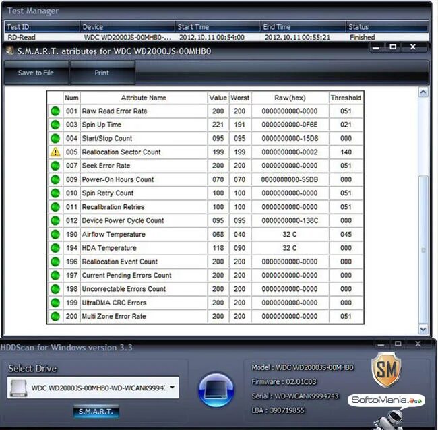
Task: Click the green status icon for UltraDMA CRC Errors
Action: point(55,303)
